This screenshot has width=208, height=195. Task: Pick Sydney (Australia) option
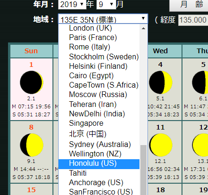[99, 144]
